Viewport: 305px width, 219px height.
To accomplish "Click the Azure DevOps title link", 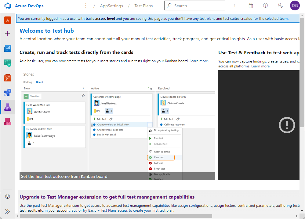I will [x=29, y=6].
